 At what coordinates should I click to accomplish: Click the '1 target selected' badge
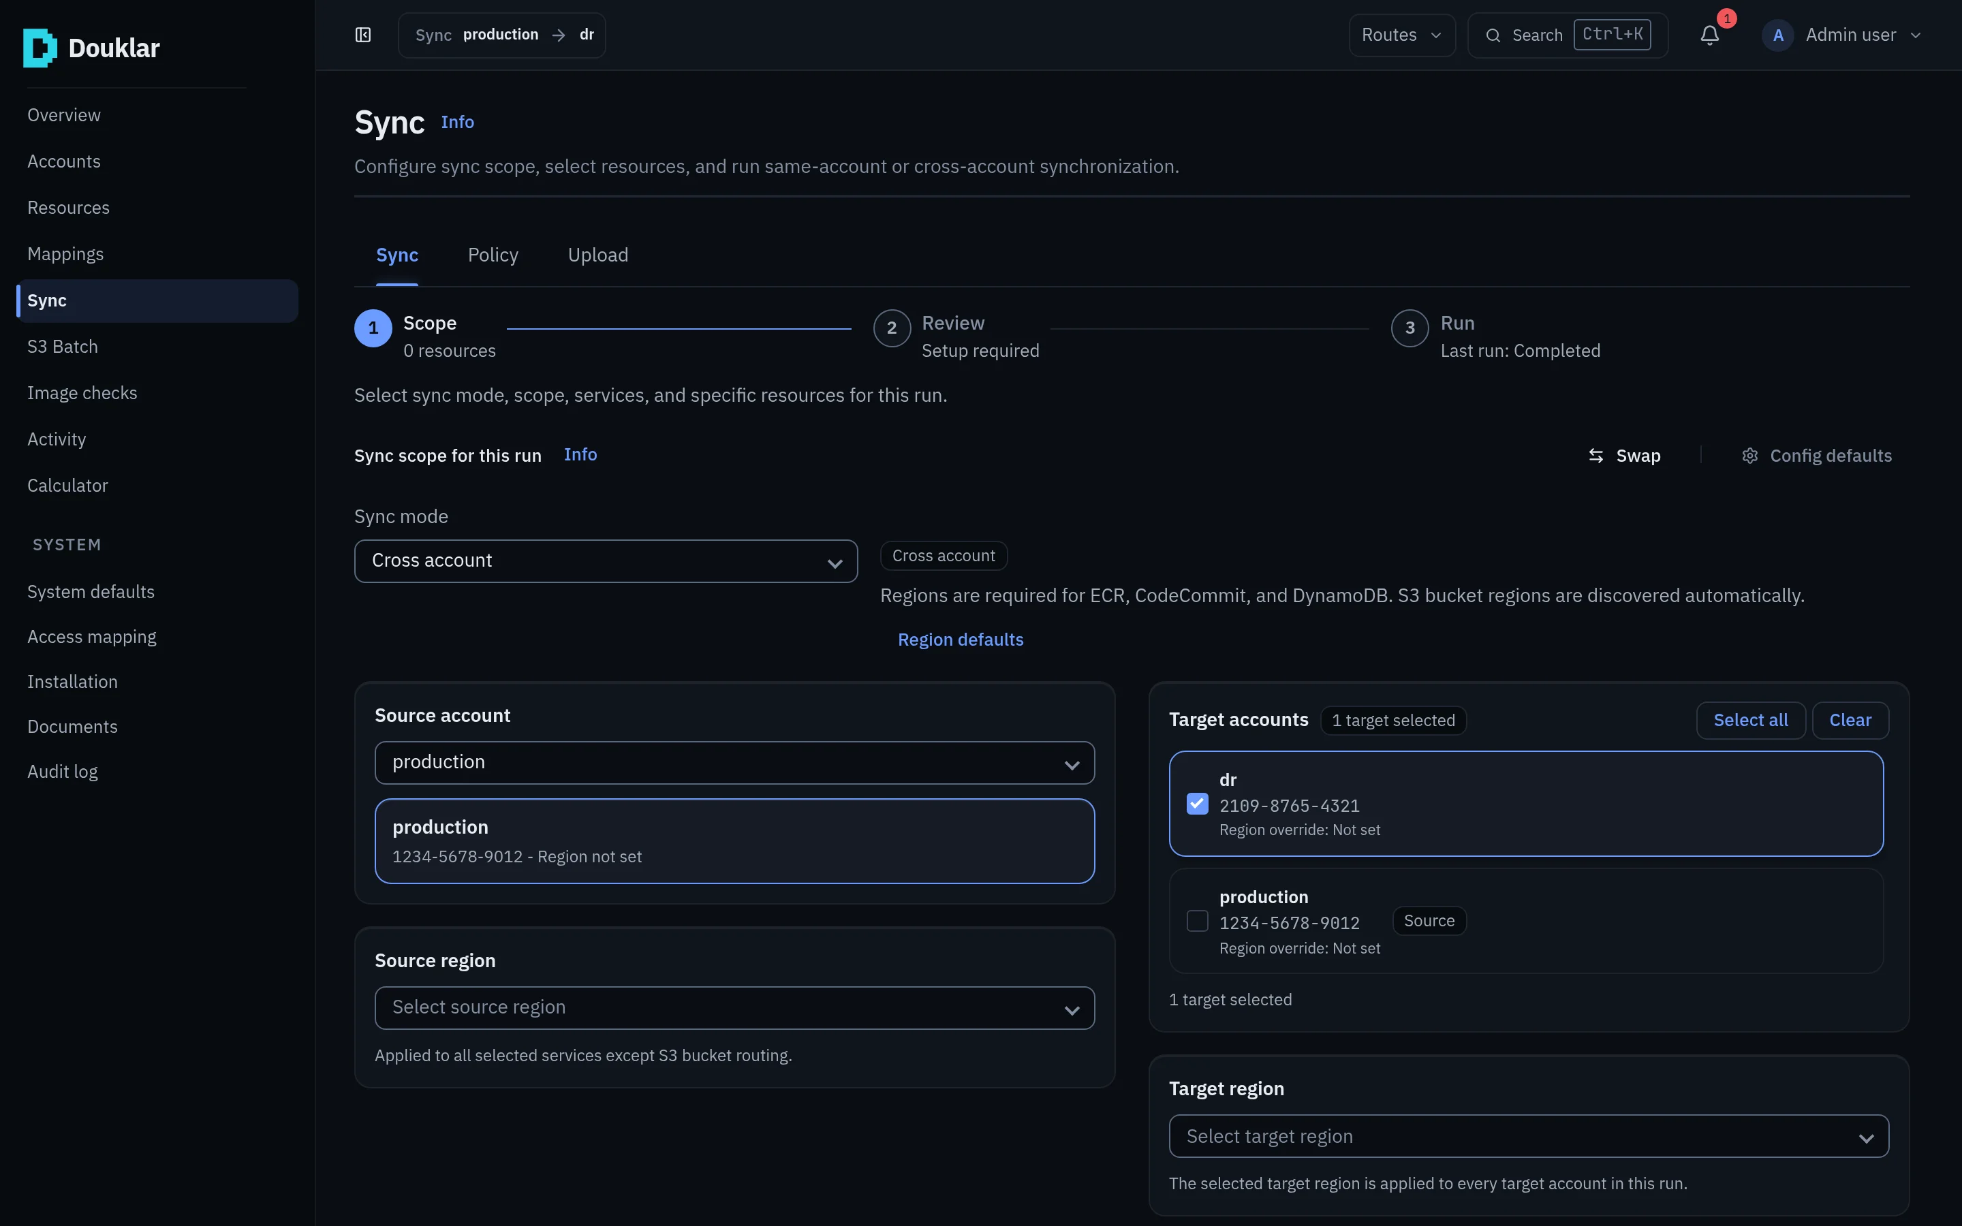[x=1393, y=720]
